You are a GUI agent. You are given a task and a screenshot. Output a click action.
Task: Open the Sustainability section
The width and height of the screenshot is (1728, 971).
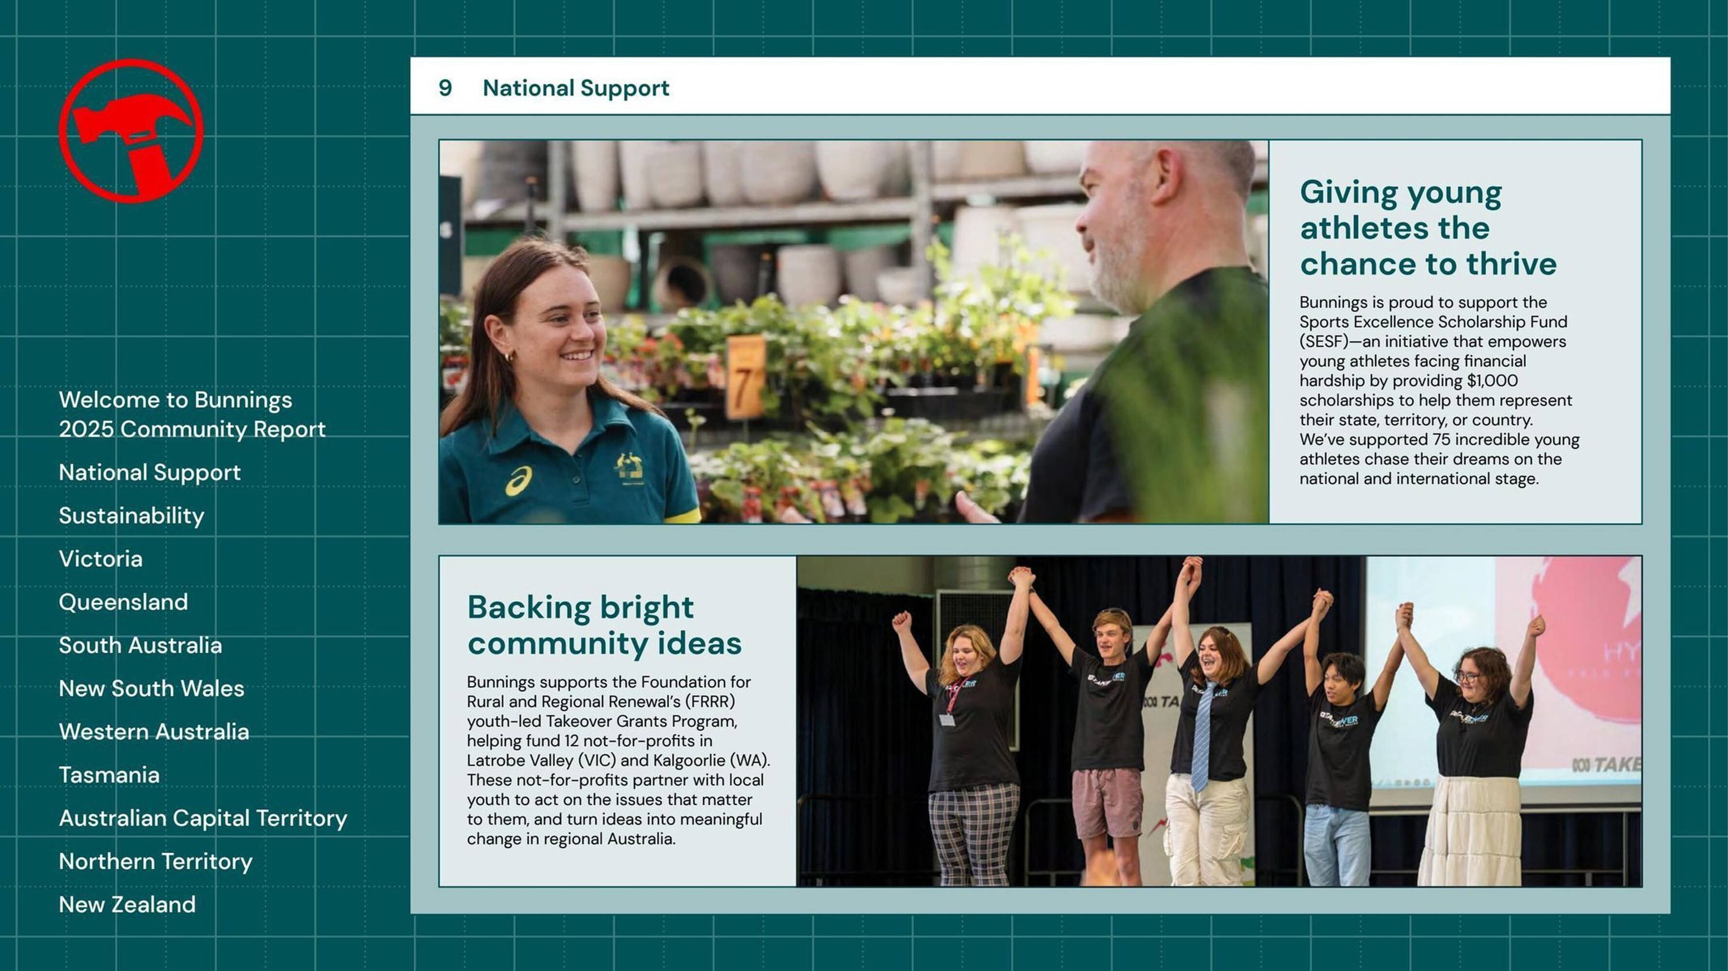(x=132, y=516)
